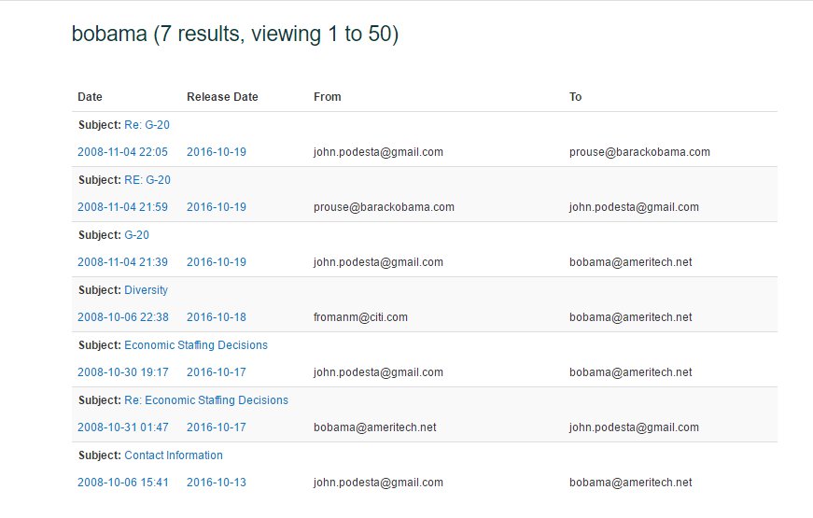Click sender prouse@barackobama.com in From column
This screenshot has width=813, height=518.
click(384, 207)
